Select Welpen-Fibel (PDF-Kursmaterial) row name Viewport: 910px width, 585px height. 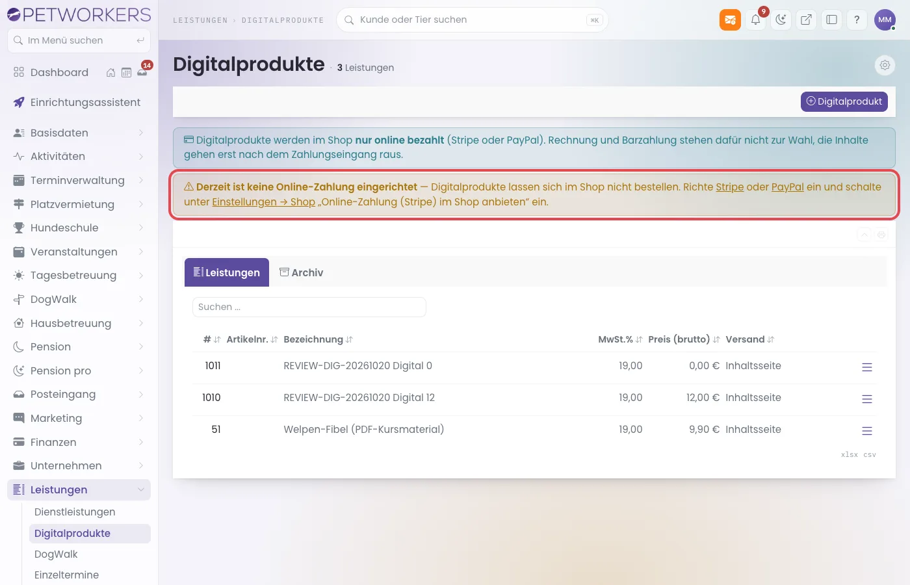pos(363,429)
